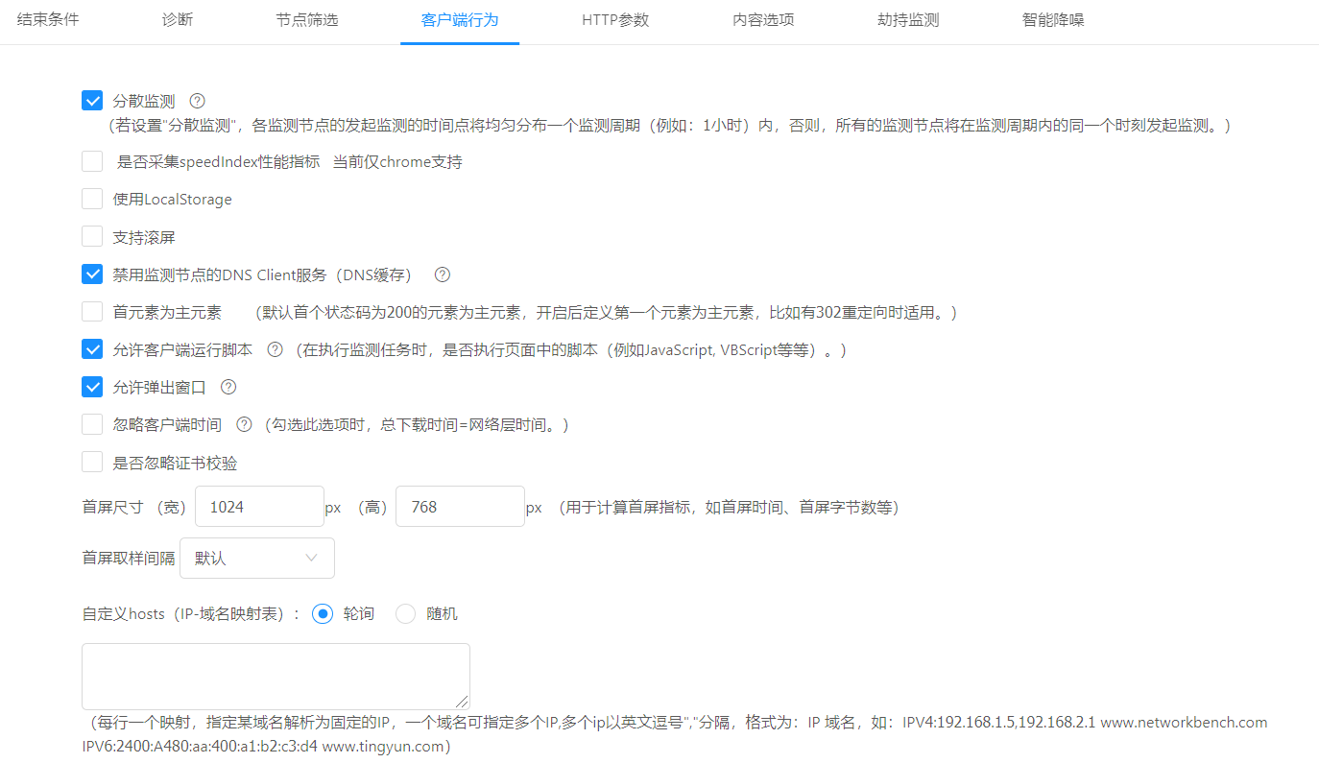The width and height of the screenshot is (1319, 763).
Task: Click help icon beside 允许弹出窗口
Action: [x=228, y=388]
